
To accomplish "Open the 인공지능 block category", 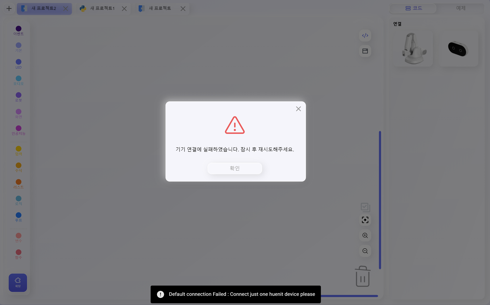I will click(x=18, y=130).
